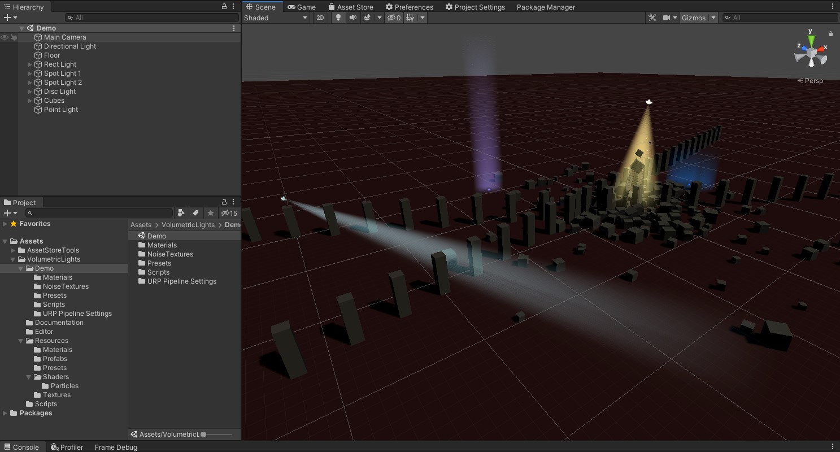Toggle 2D view mode
Viewport: 840px width, 452px height.
pyautogui.click(x=320, y=18)
